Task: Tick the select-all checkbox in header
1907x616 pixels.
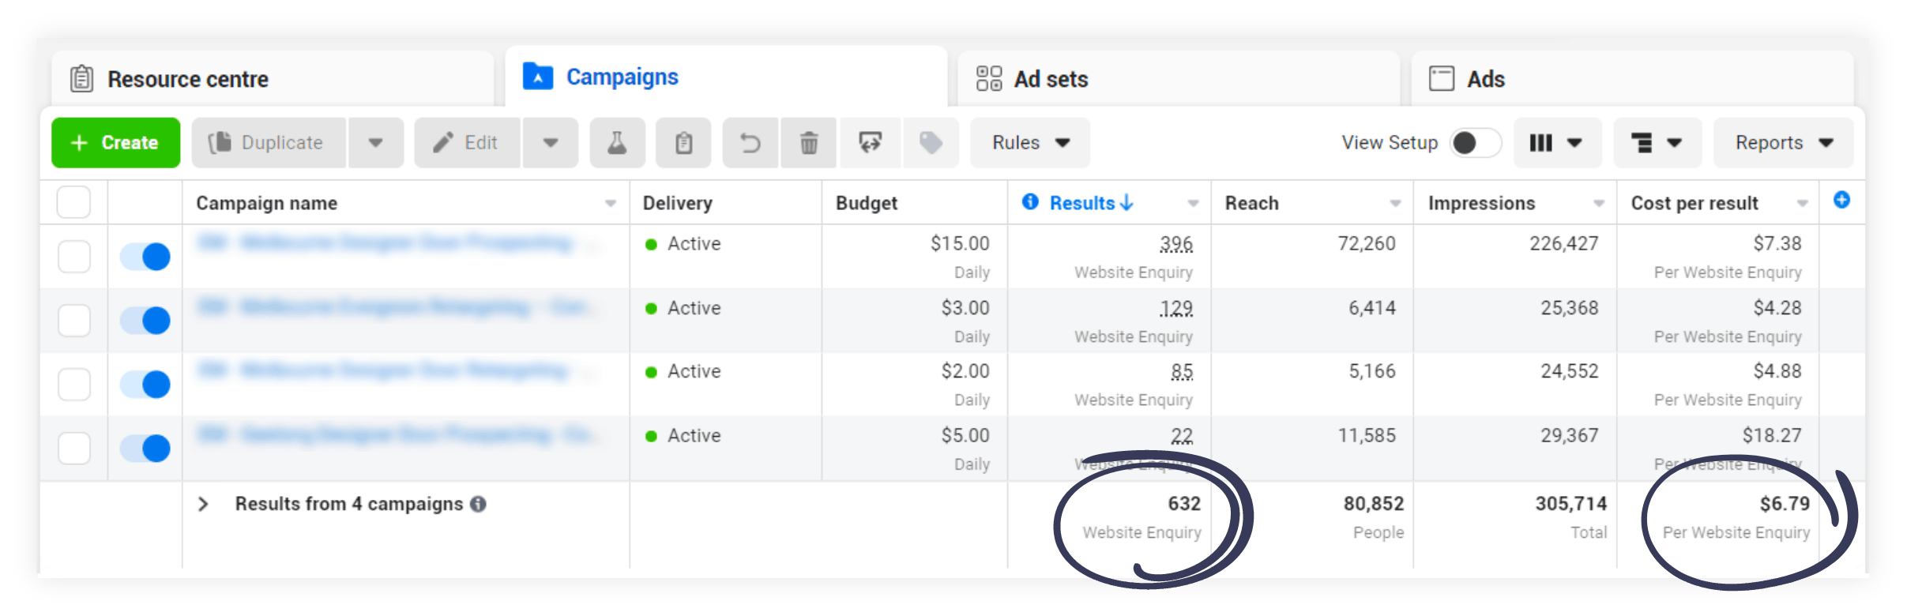Action: pos(73,202)
